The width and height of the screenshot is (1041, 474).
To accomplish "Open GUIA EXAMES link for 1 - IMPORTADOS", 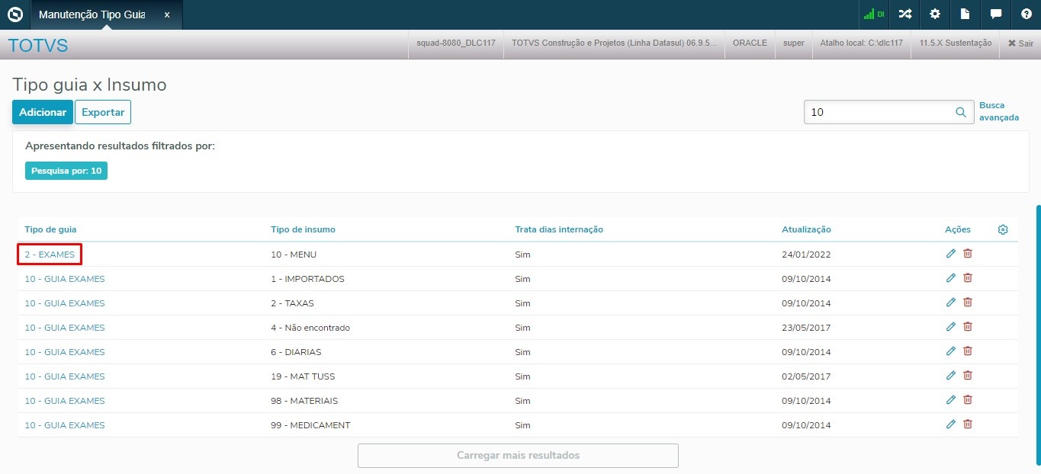I will point(65,279).
